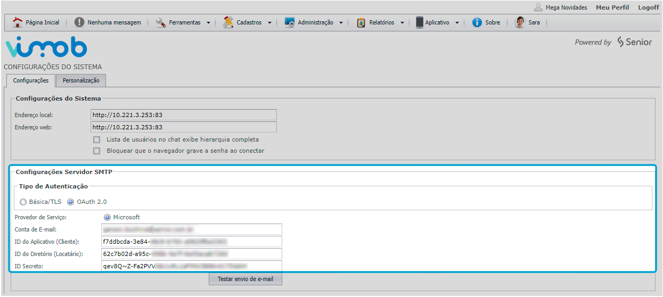Open the Administração menu
The width and height of the screenshot is (663, 297).
point(314,22)
